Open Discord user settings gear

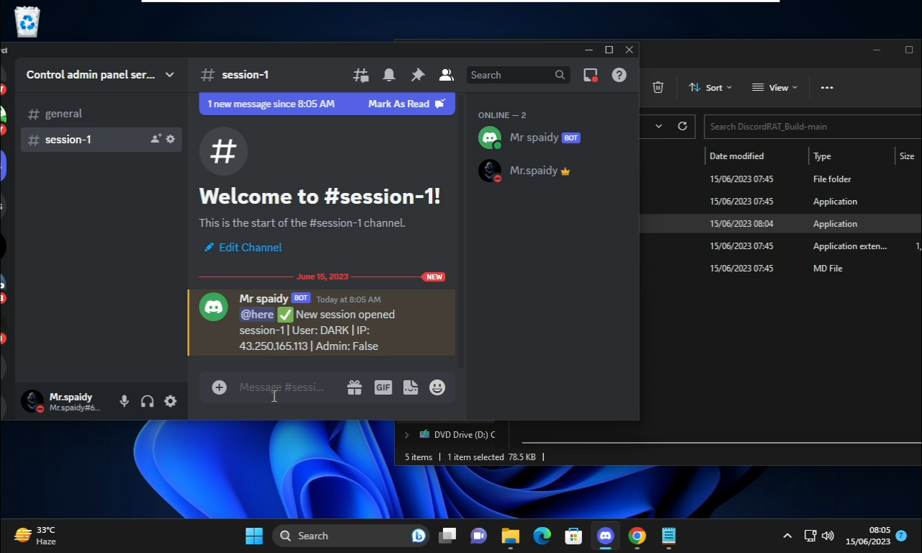pyautogui.click(x=171, y=402)
